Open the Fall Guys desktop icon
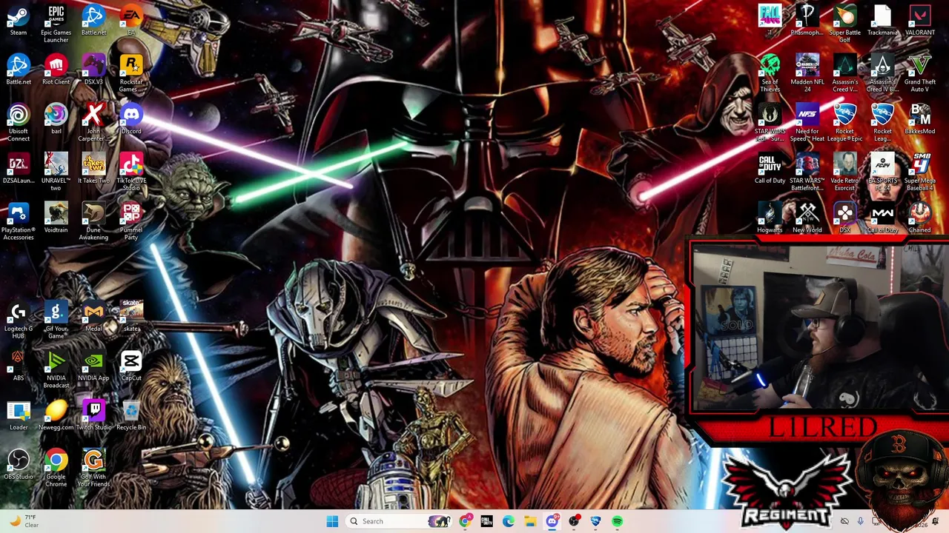 [x=770, y=21]
